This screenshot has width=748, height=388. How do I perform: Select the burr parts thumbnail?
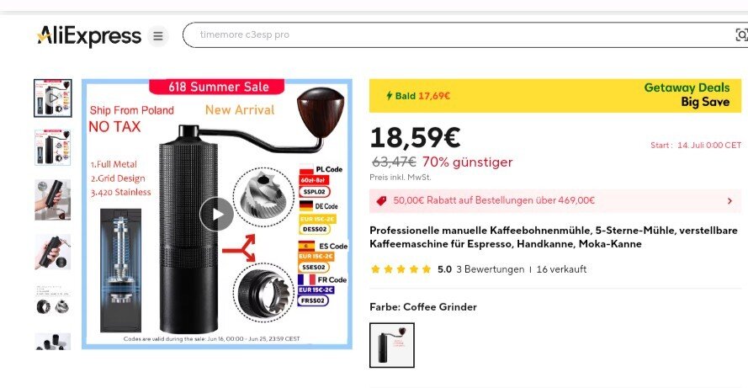pos(53,301)
